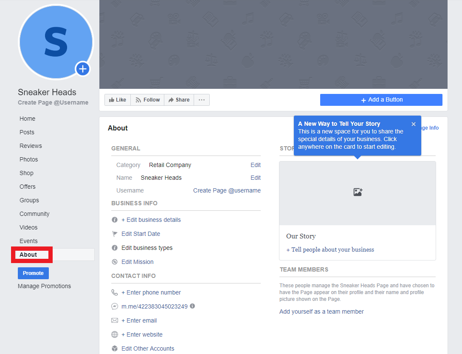Open the Posts tab in sidebar

click(27, 132)
